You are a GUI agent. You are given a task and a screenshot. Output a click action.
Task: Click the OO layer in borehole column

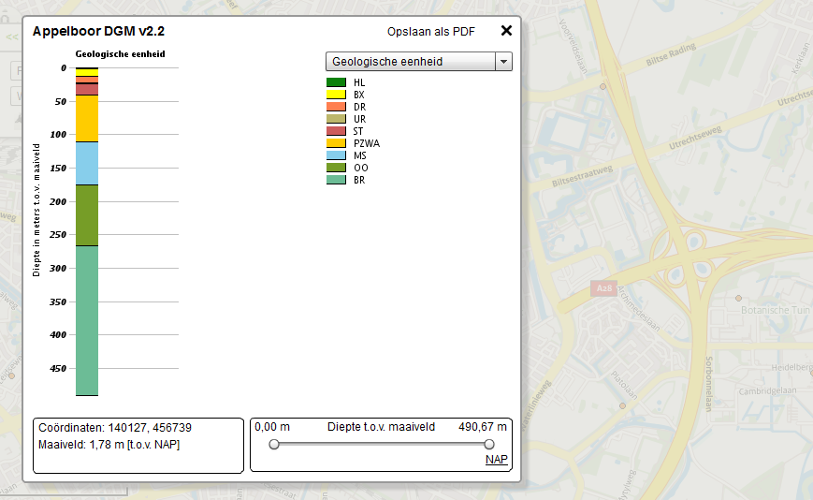click(87, 215)
